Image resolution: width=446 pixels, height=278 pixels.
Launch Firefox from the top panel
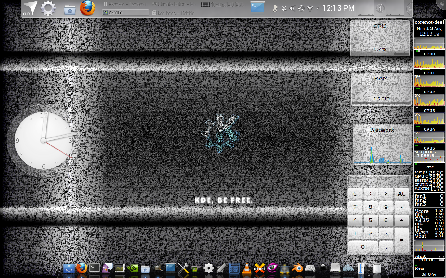click(87, 8)
